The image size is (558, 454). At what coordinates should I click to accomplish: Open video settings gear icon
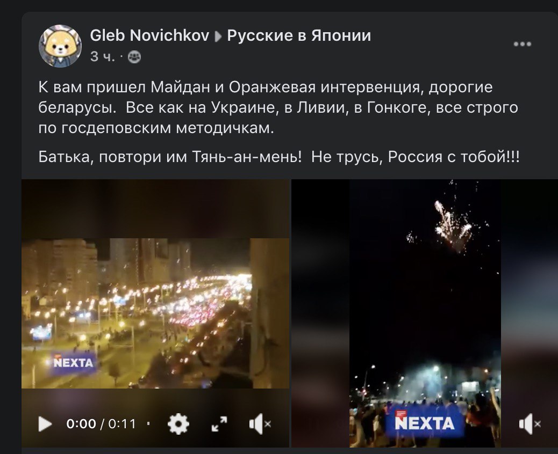click(x=178, y=423)
